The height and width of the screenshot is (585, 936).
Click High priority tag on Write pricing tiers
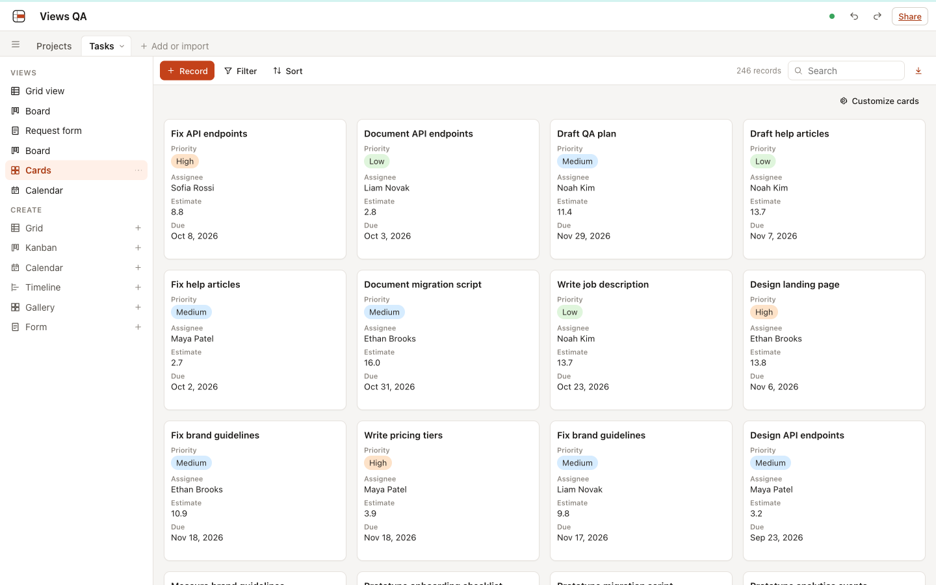[x=378, y=463]
